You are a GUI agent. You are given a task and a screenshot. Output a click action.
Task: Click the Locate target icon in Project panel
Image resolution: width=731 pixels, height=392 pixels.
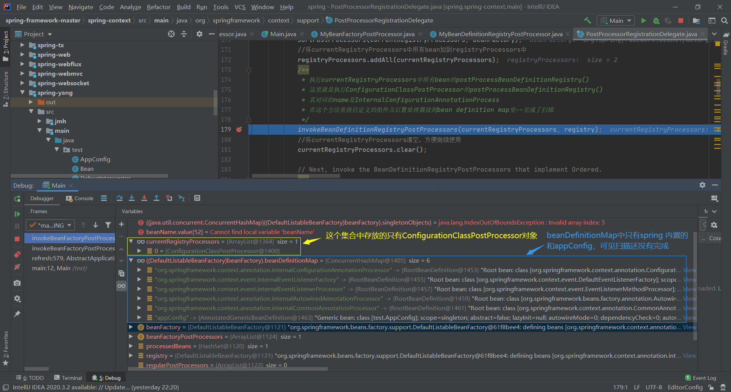point(171,34)
